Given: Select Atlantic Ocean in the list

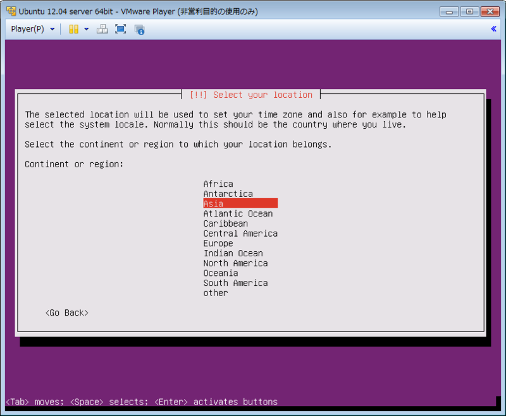Looking at the screenshot, I should coord(238,213).
